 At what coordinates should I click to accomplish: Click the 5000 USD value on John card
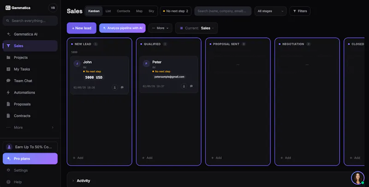(x=94, y=77)
